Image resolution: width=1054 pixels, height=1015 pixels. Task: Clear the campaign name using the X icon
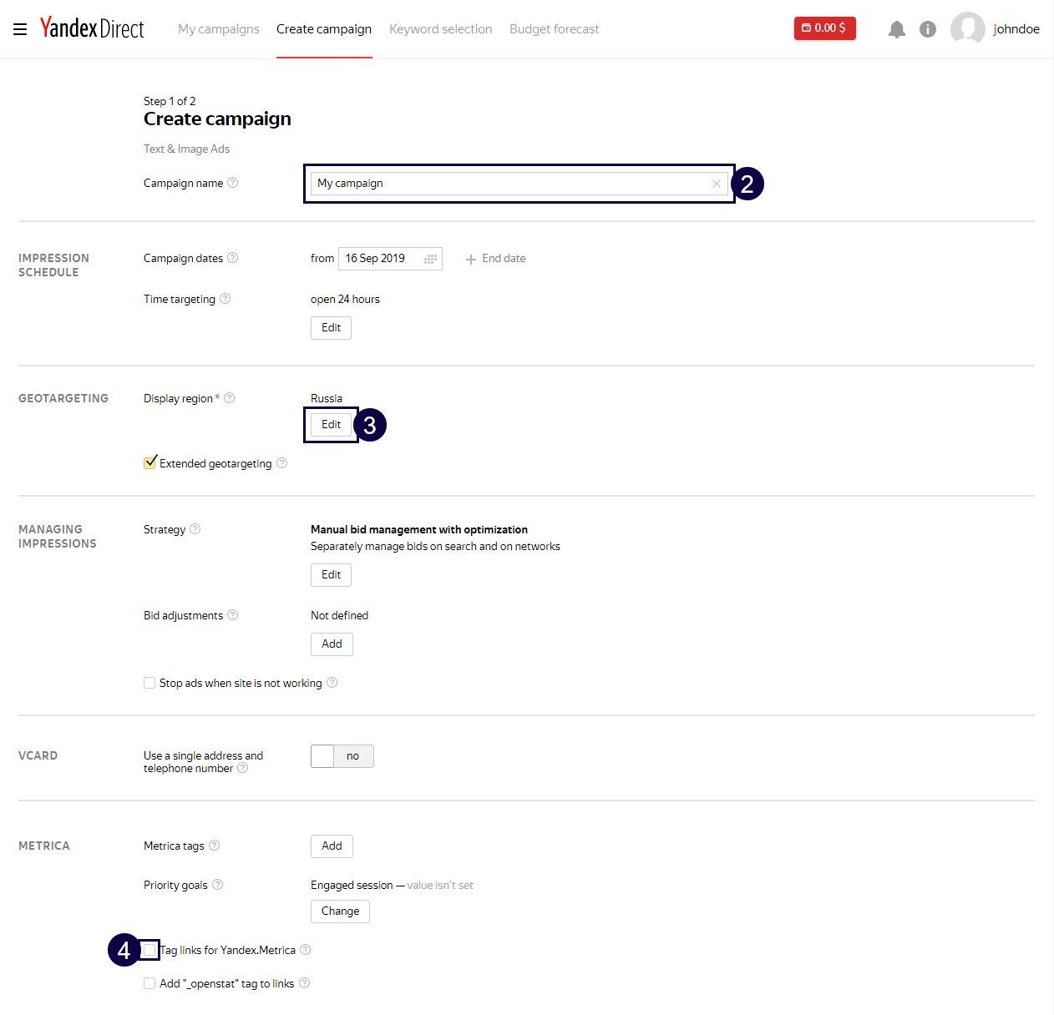click(x=716, y=183)
